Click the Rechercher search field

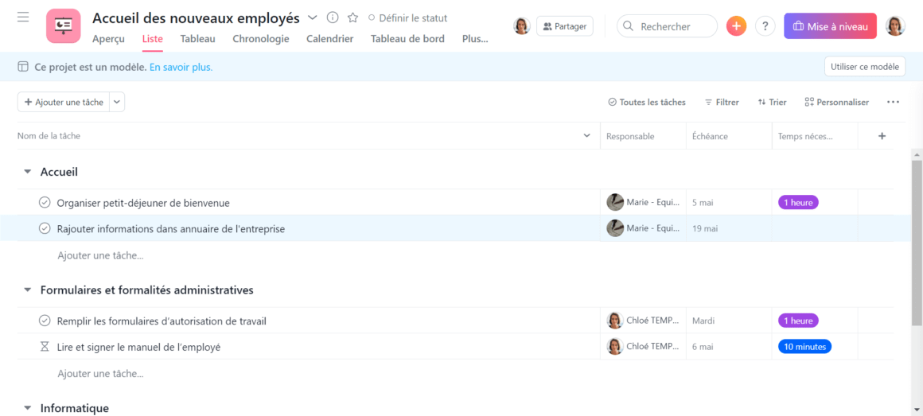tap(667, 26)
